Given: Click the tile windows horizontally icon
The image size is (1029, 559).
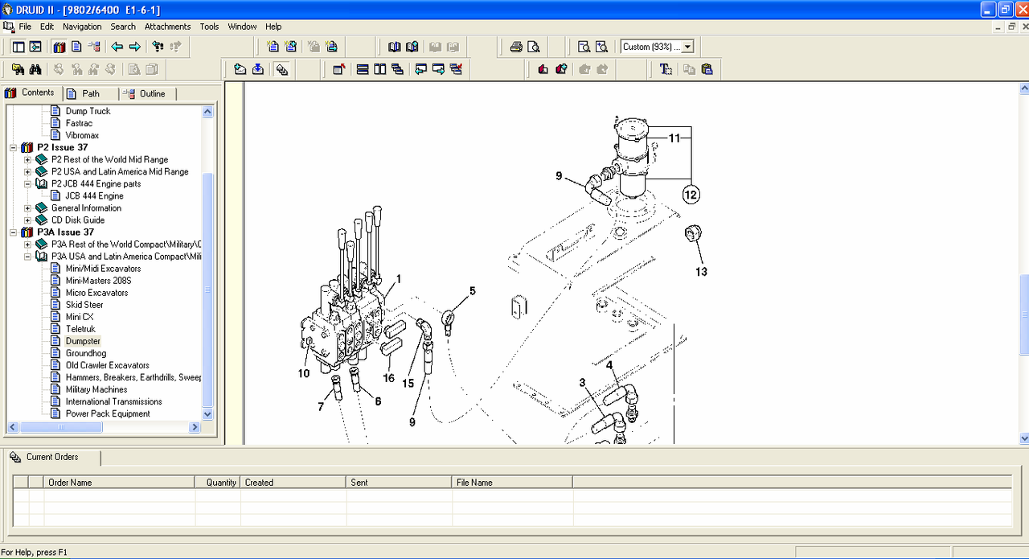Looking at the screenshot, I should [363, 69].
